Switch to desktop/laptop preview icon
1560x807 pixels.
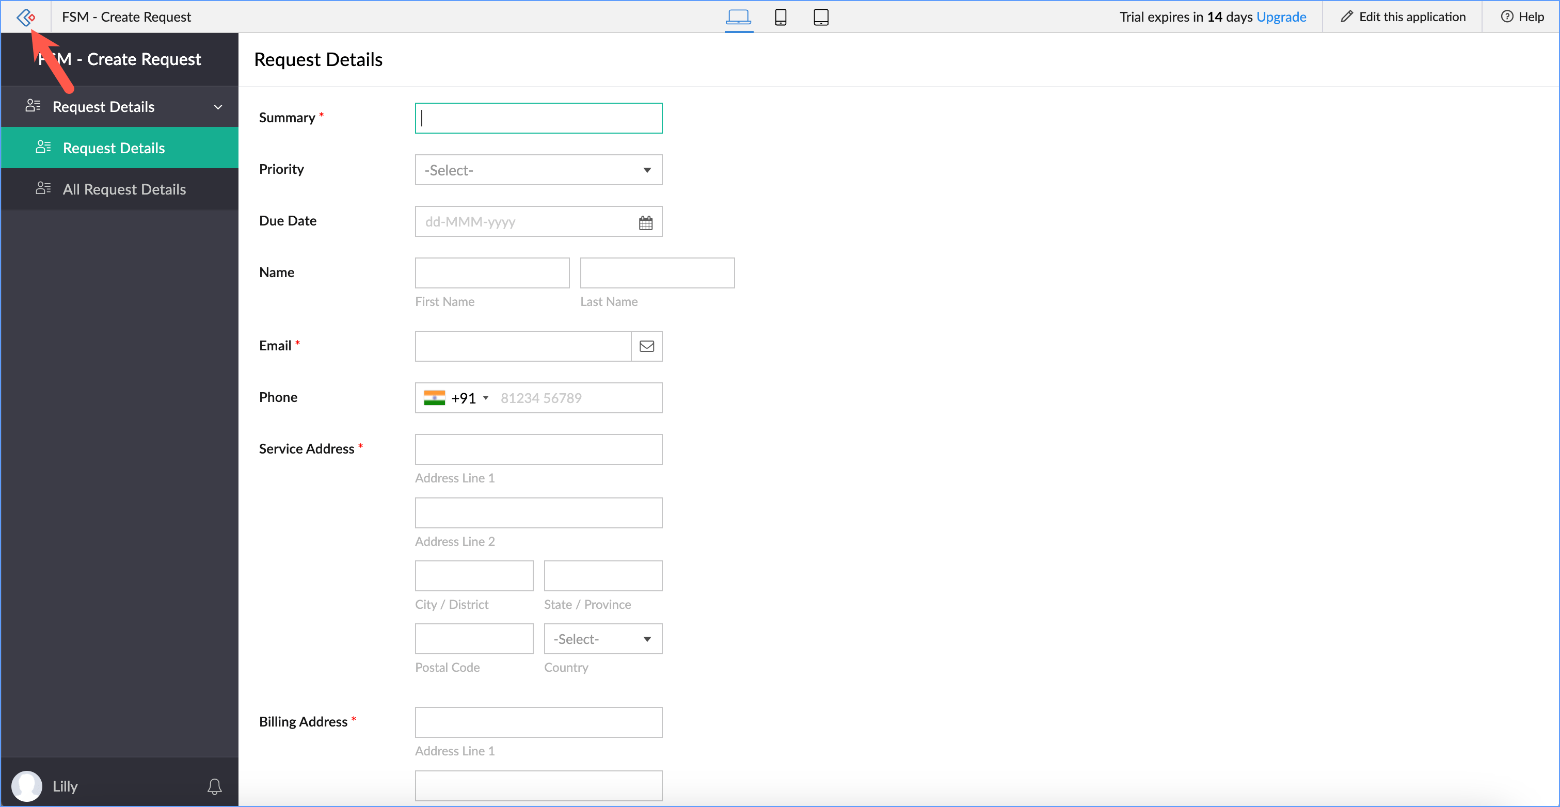pyautogui.click(x=738, y=17)
